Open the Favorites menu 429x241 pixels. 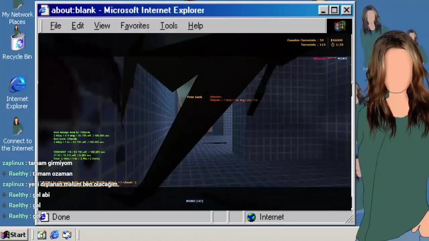135,26
